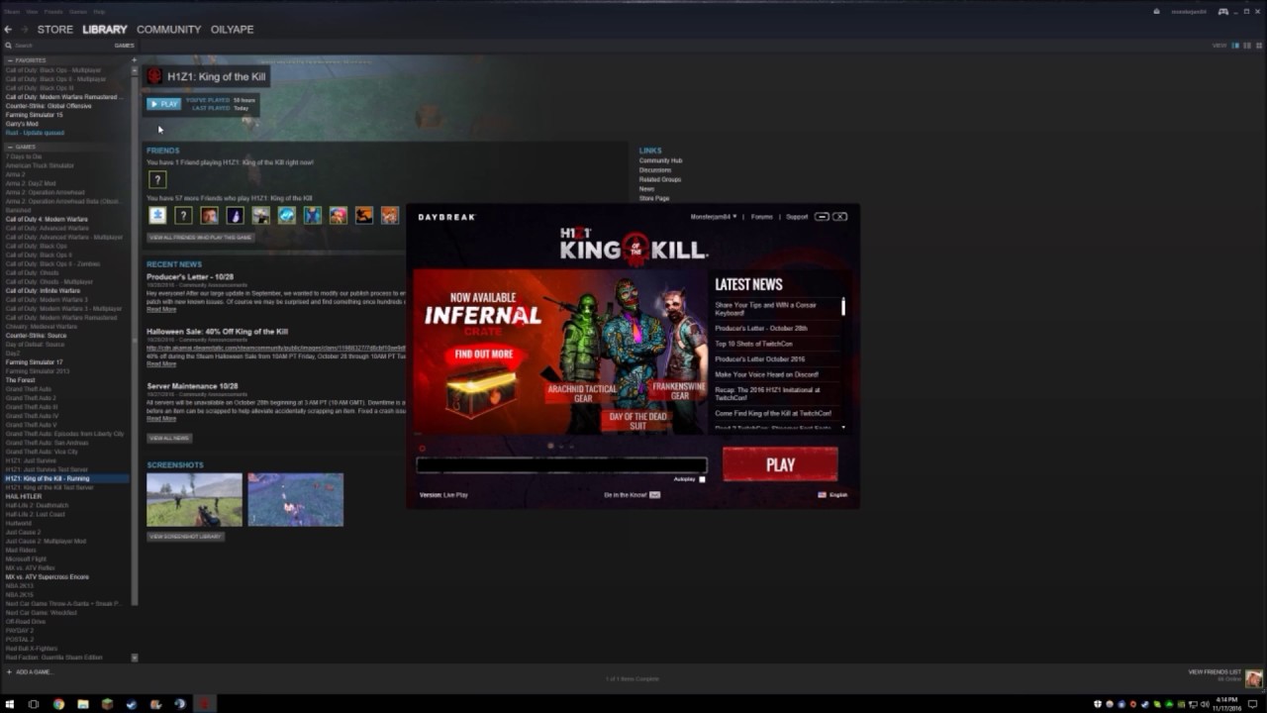Open the Windows notification center

pos(1252,704)
